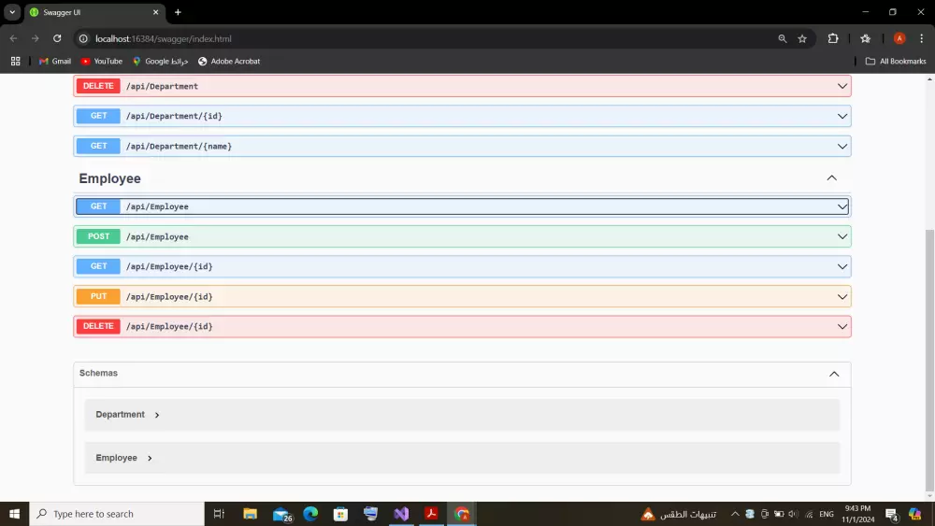
Task: Click the POST method badge for /api/Employee
Action: pos(98,236)
